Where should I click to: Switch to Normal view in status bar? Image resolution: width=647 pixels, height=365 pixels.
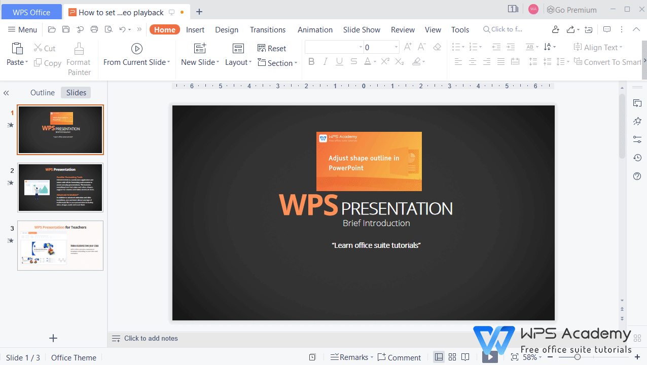439,357
